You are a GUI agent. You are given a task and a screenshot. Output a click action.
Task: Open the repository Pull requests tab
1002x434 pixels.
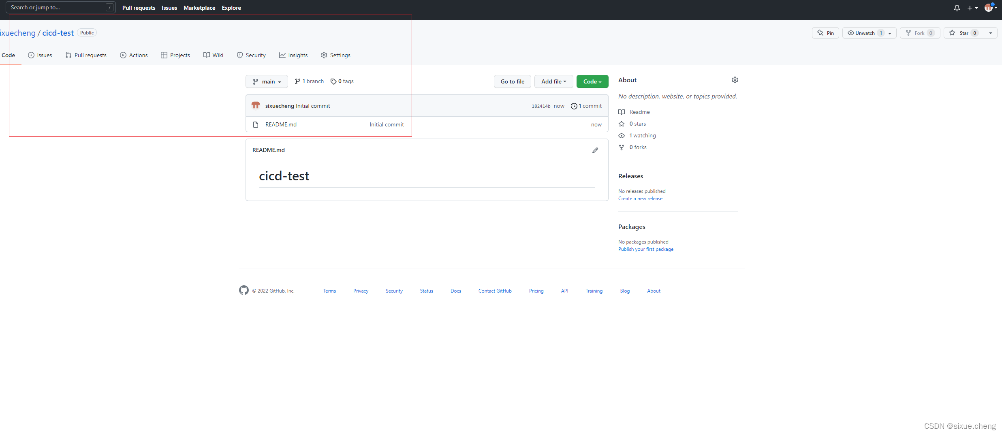(86, 55)
